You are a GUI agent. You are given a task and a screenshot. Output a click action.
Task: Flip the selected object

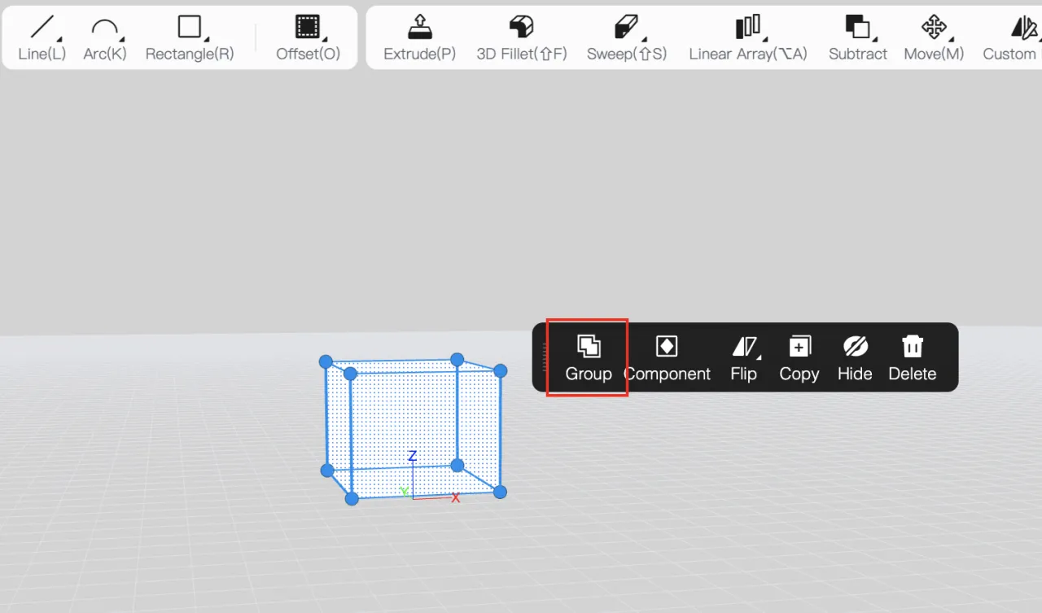(743, 358)
